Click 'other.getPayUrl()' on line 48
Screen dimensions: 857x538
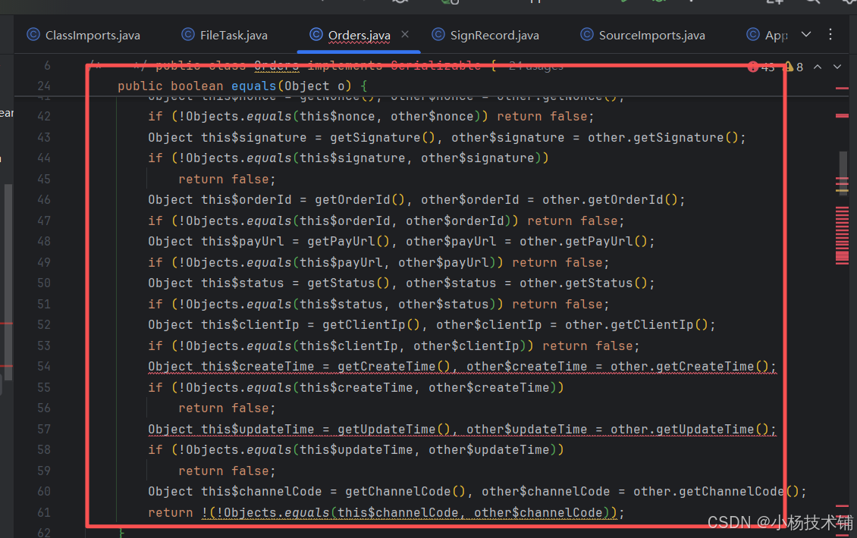[x=583, y=242]
